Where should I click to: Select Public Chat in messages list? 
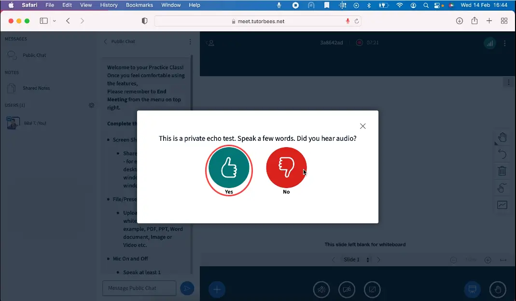point(34,55)
